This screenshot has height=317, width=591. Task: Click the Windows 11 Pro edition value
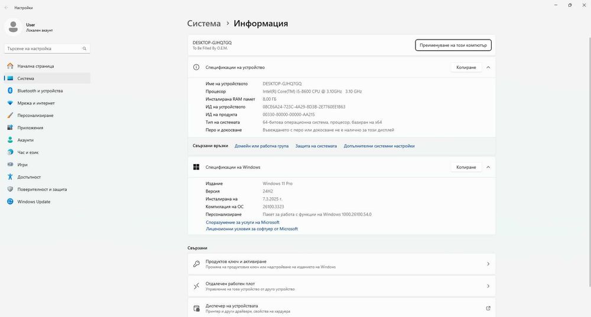pyautogui.click(x=277, y=184)
